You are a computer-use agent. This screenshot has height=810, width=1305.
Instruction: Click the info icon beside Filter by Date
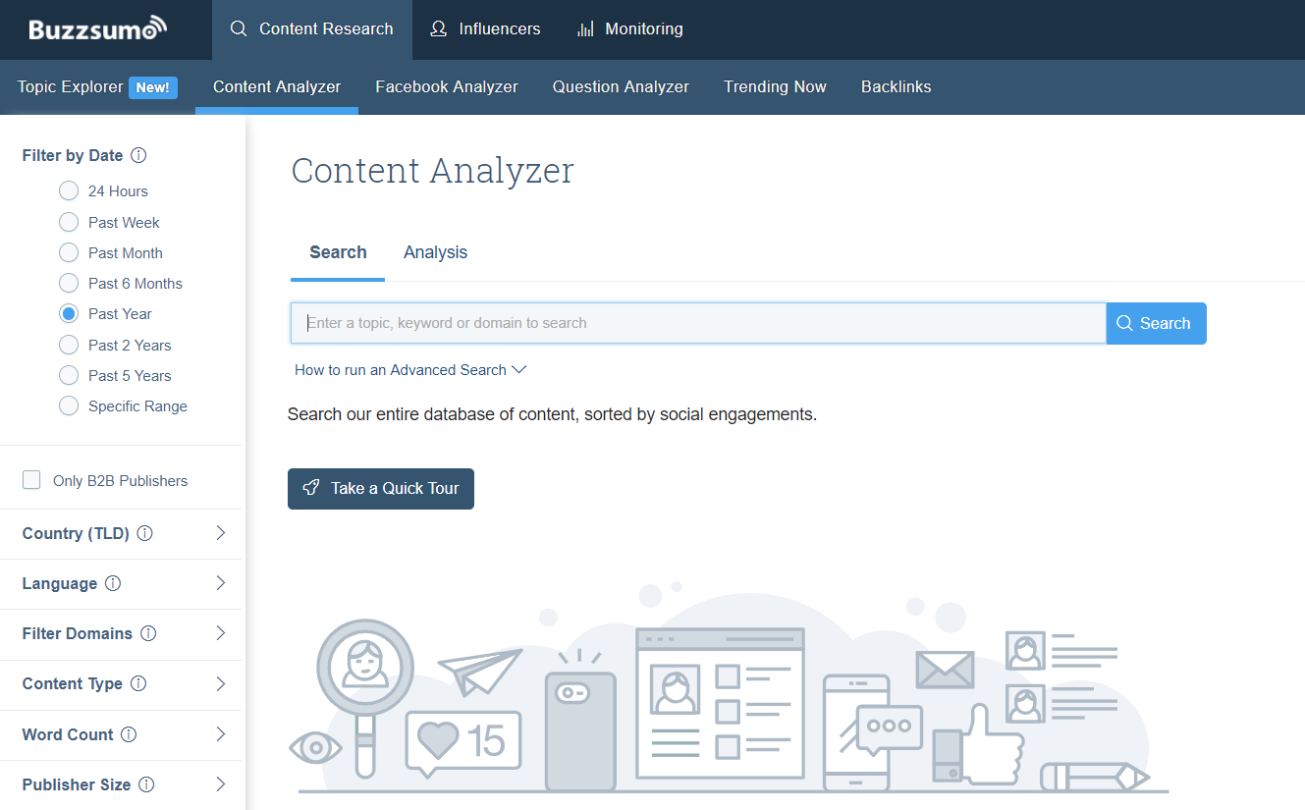tap(138, 155)
